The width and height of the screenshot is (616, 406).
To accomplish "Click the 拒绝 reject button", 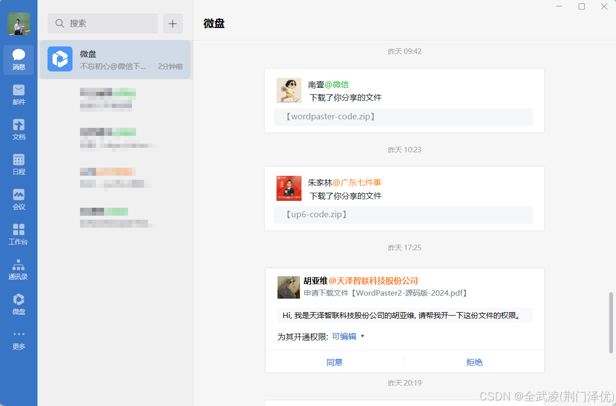I will pyautogui.click(x=474, y=362).
